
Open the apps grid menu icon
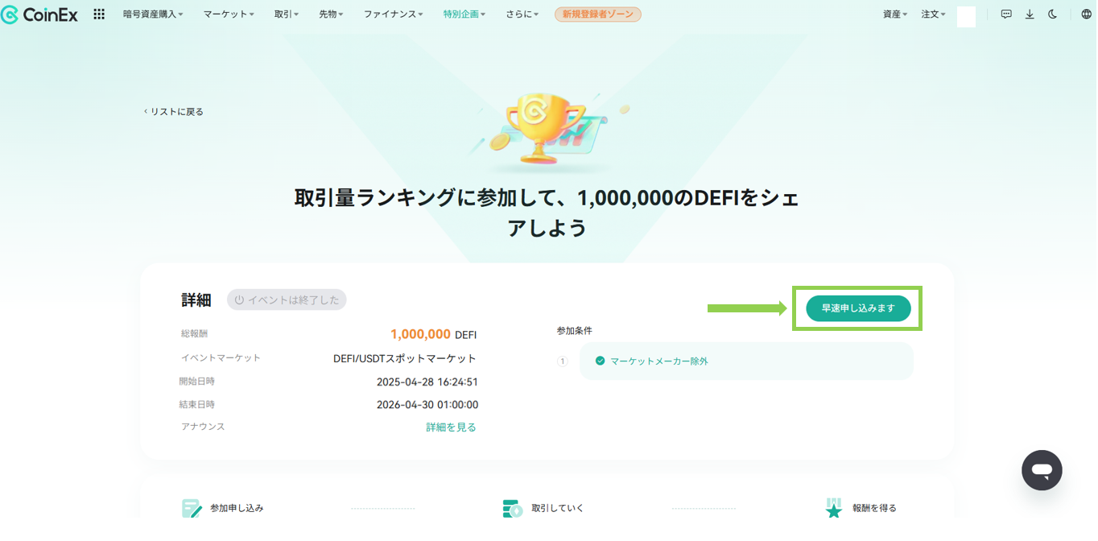coord(99,14)
